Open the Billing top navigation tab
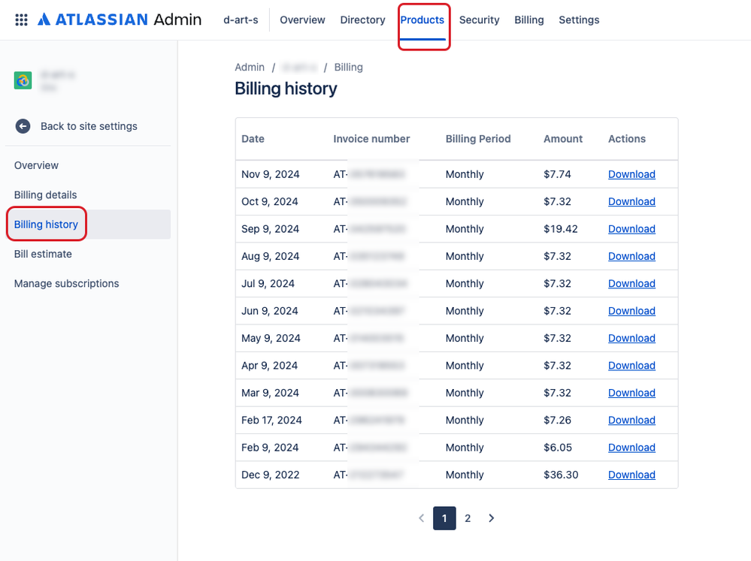Image resolution: width=751 pixels, height=561 pixels. (528, 20)
